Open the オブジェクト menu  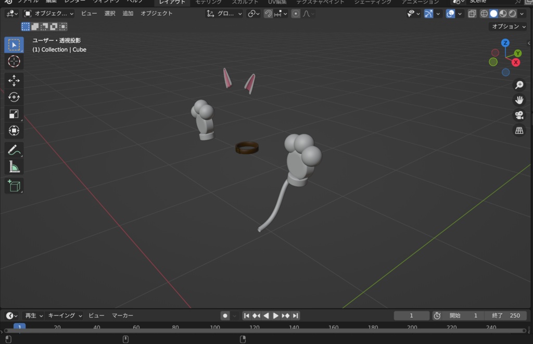156,14
